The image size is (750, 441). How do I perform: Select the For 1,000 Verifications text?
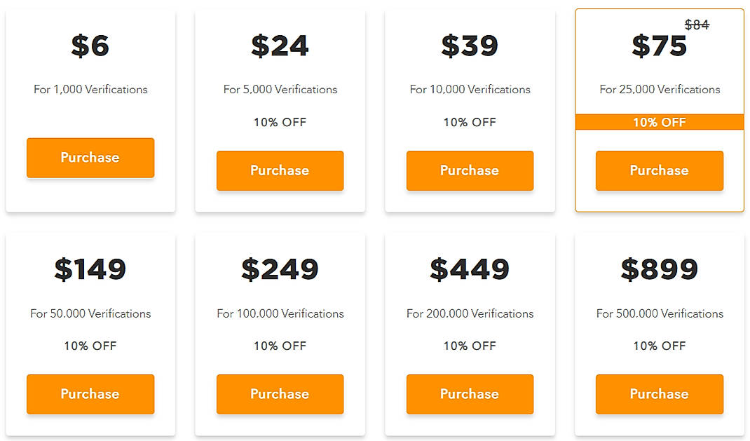(90, 89)
